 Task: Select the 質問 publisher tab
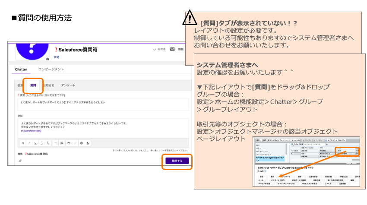(33, 85)
